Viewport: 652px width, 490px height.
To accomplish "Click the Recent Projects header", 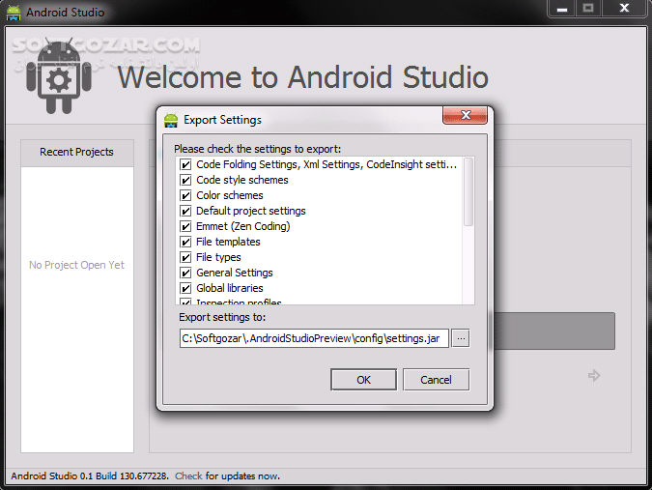I will click(77, 153).
